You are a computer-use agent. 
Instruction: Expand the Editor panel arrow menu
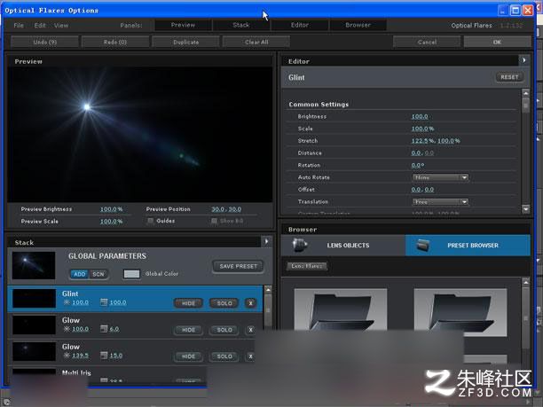[x=524, y=60]
